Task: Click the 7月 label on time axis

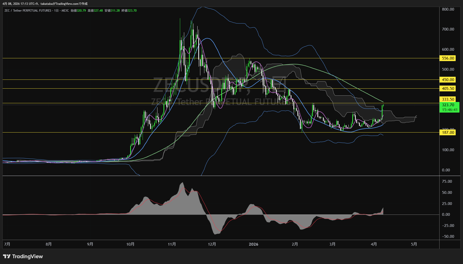Action: pos(7,244)
